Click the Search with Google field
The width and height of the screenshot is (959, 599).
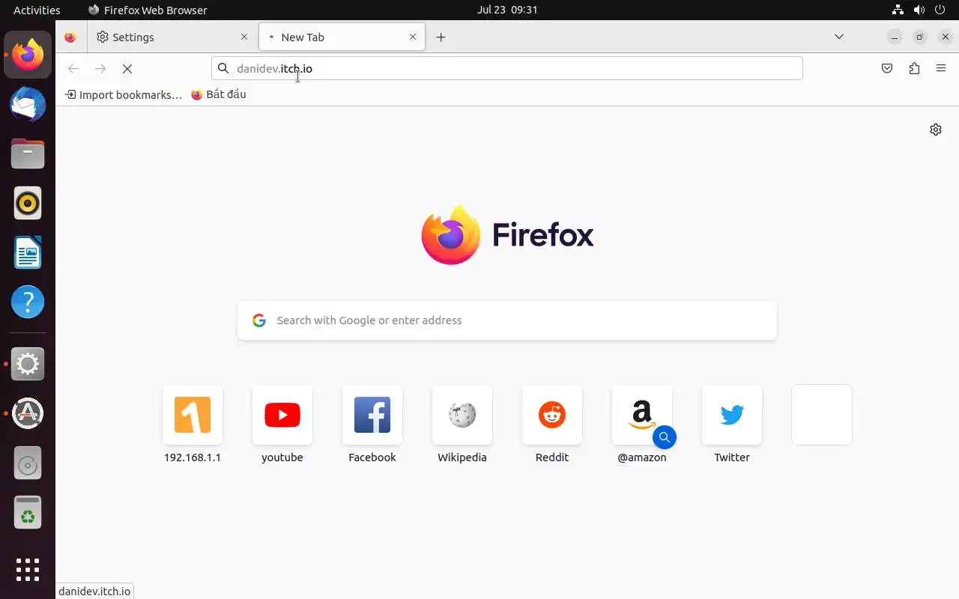click(507, 320)
